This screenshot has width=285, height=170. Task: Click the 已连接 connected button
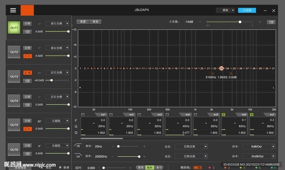click(247, 10)
